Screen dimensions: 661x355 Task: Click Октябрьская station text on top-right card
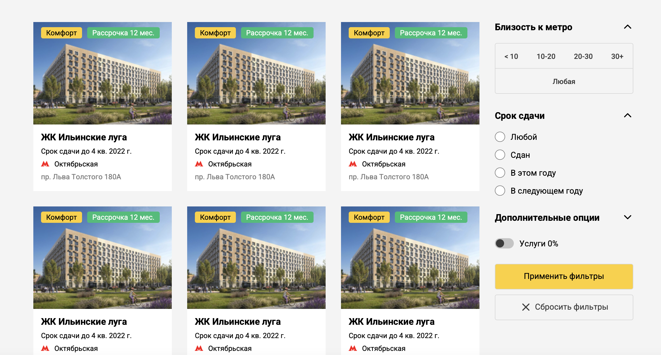click(384, 164)
